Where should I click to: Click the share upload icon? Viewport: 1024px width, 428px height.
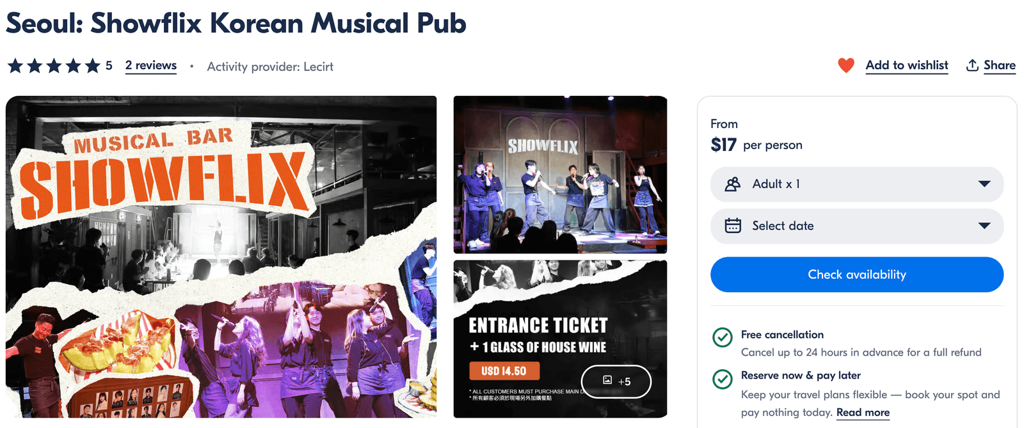click(x=972, y=65)
